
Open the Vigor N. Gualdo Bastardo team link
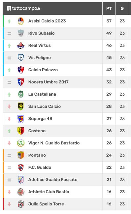coord(54,143)
